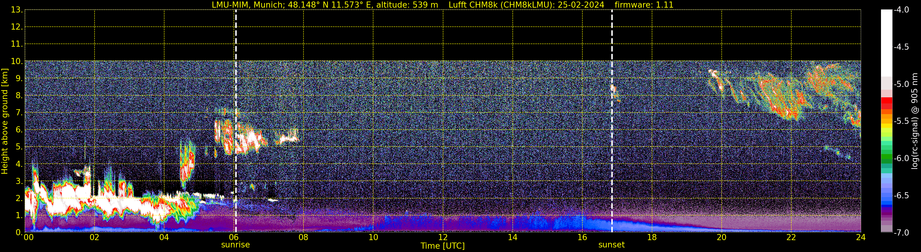Click the 'sunrise' label below the axis

pyautogui.click(x=236, y=245)
